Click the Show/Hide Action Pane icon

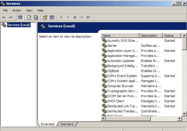click(52, 17)
